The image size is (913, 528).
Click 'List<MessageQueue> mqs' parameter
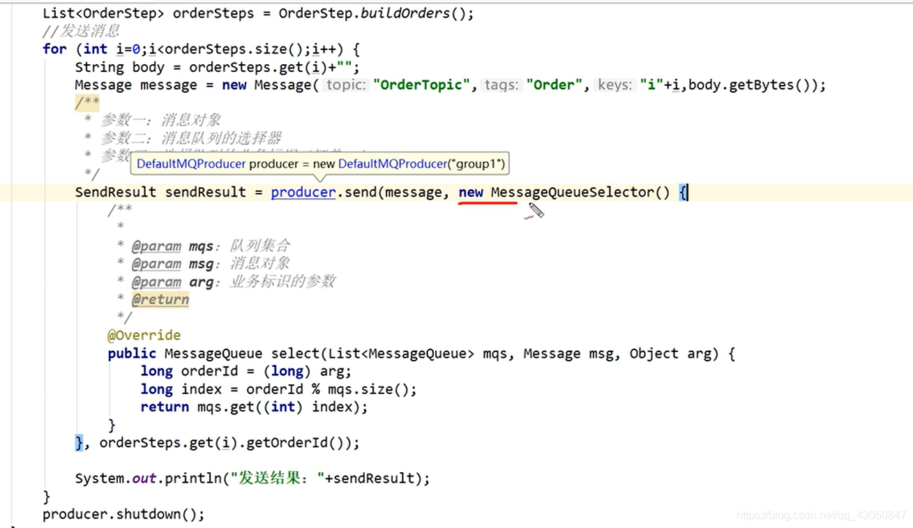tap(420, 354)
